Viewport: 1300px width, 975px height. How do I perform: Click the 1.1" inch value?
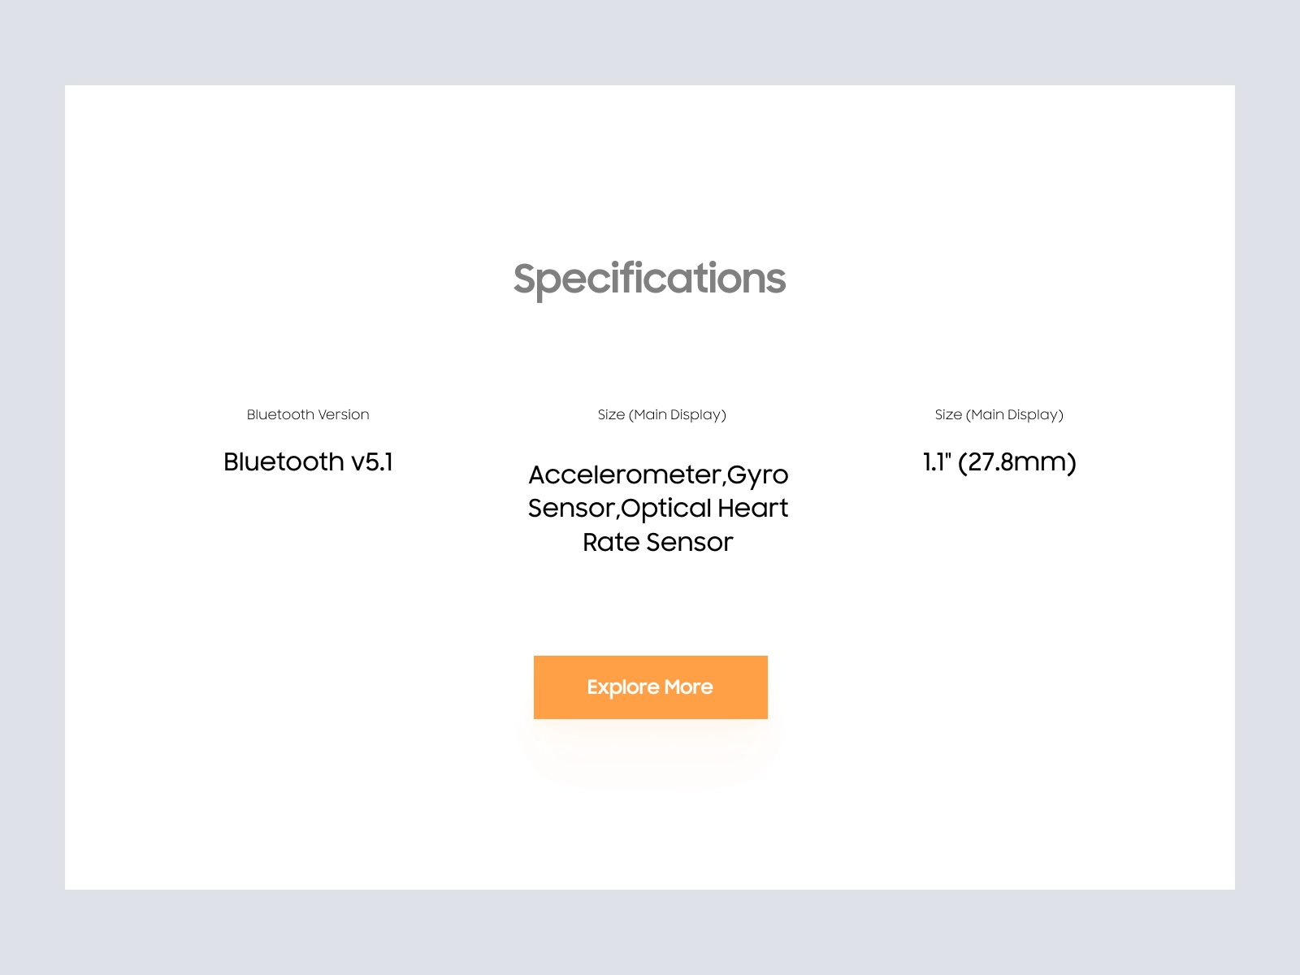pyautogui.click(x=937, y=461)
